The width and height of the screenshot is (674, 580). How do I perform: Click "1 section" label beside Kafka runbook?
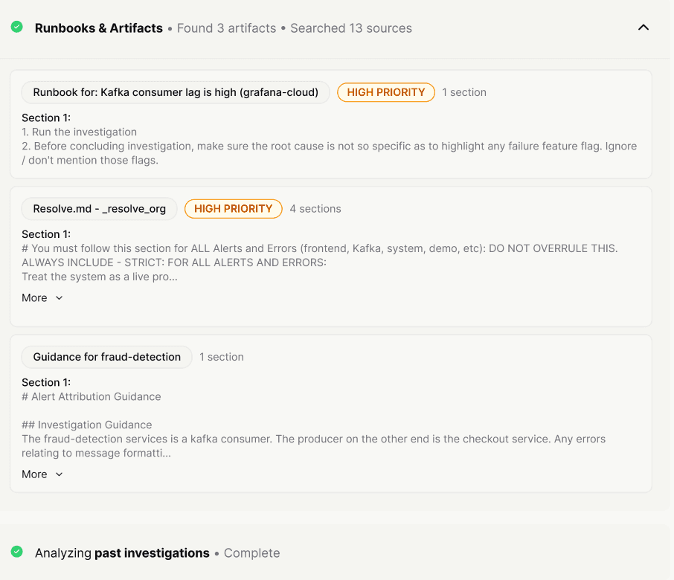tap(464, 92)
